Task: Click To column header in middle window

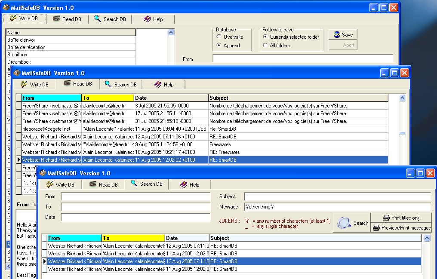Action: 108,98
